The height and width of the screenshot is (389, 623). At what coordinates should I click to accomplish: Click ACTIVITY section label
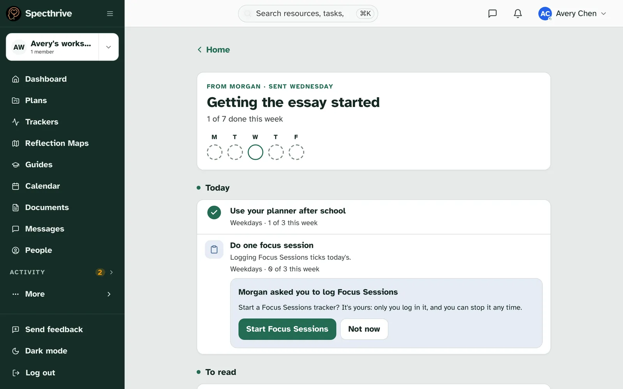pyautogui.click(x=27, y=272)
